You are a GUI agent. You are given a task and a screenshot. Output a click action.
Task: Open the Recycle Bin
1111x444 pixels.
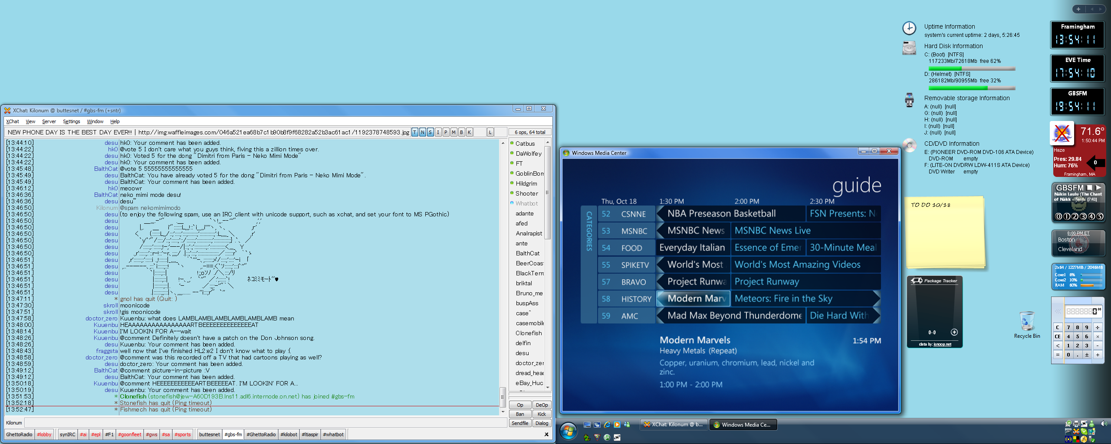point(1027,325)
